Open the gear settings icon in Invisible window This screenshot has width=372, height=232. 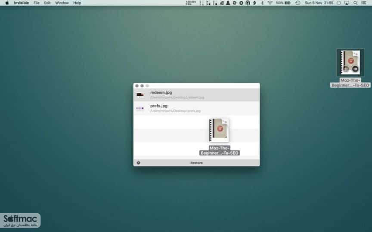pyautogui.click(x=139, y=163)
